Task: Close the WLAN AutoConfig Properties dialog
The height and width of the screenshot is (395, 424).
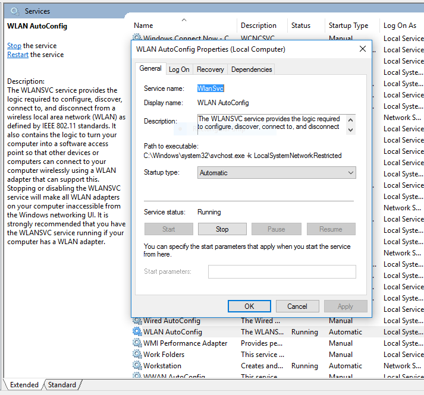Action: (363, 49)
